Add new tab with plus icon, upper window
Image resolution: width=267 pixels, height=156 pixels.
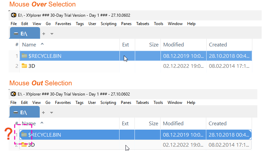point(44,34)
